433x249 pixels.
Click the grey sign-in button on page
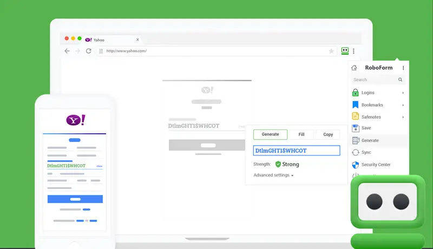(x=207, y=145)
